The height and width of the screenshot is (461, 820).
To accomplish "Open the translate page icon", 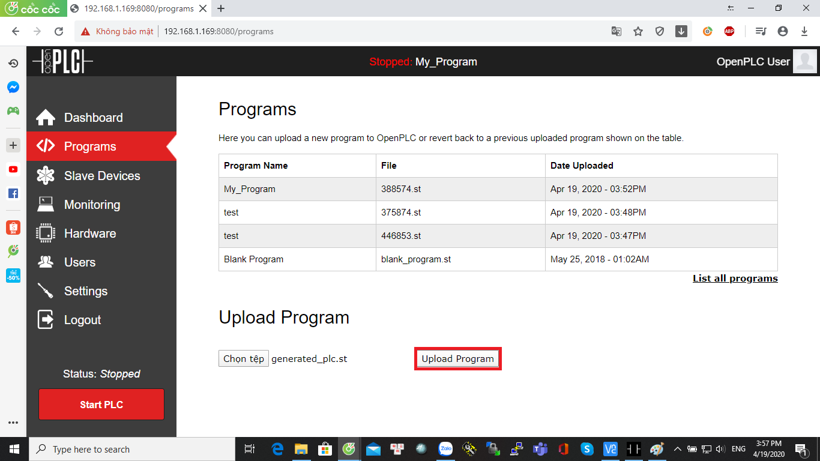I will pyautogui.click(x=617, y=31).
